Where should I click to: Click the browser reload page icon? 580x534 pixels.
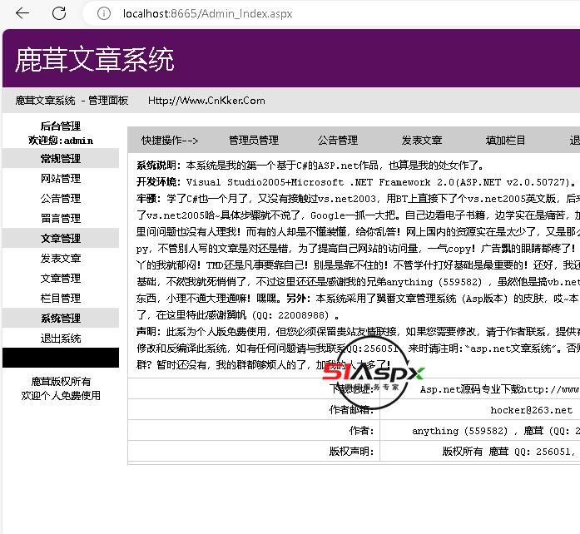tap(59, 13)
